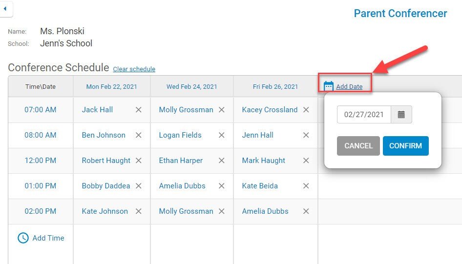462x264 pixels.
Task: Click the Clear schedule link
Action: pyautogui.click(x=134, y=69)
